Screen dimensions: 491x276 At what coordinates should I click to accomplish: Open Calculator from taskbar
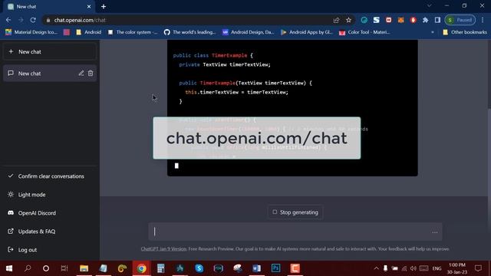pyautogui.click(x=160, y=268)
